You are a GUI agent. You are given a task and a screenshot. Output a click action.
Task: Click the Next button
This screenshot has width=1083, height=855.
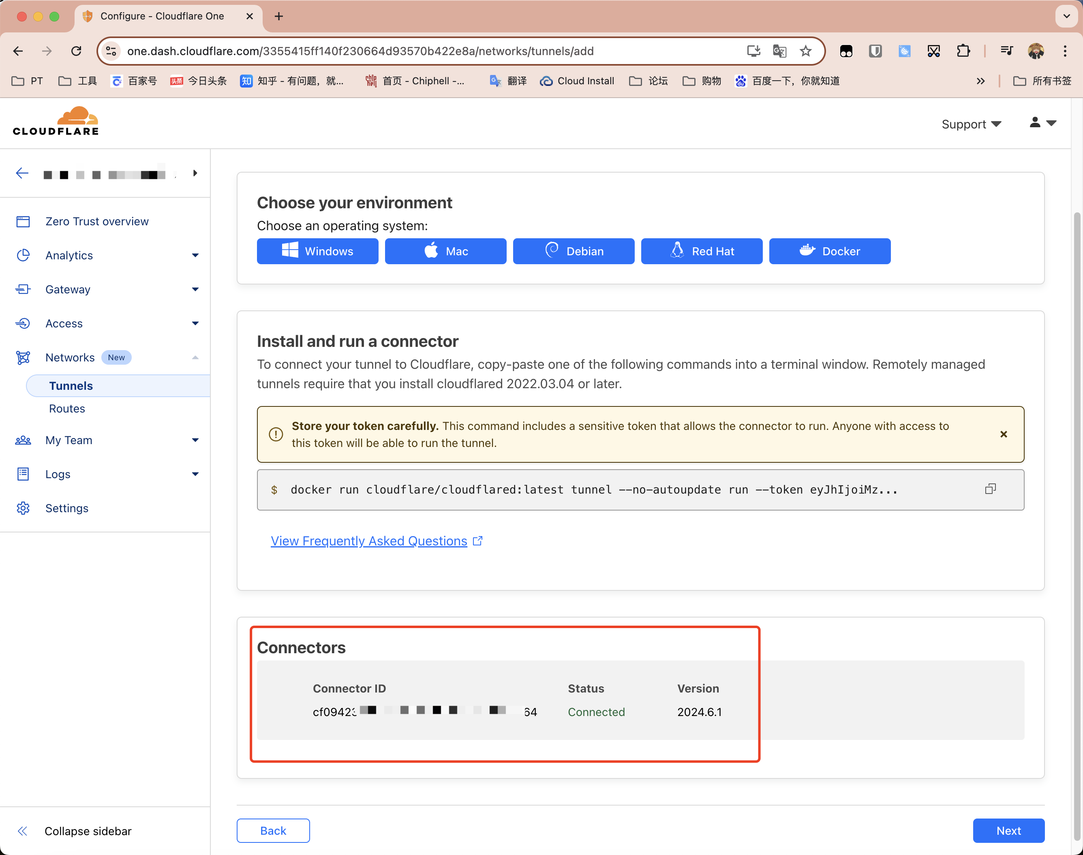[x=1009, y=831]
